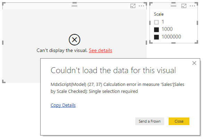Screen dimensions: 204x140
Task: Click the Scale slicer drag grip
Action: click(173, 6)
